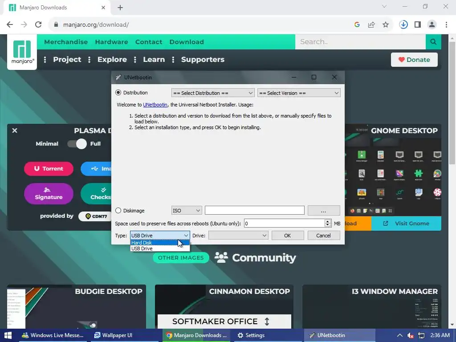456x342 pixels.
Task: Click the Donate button
Action: [414, 60]
